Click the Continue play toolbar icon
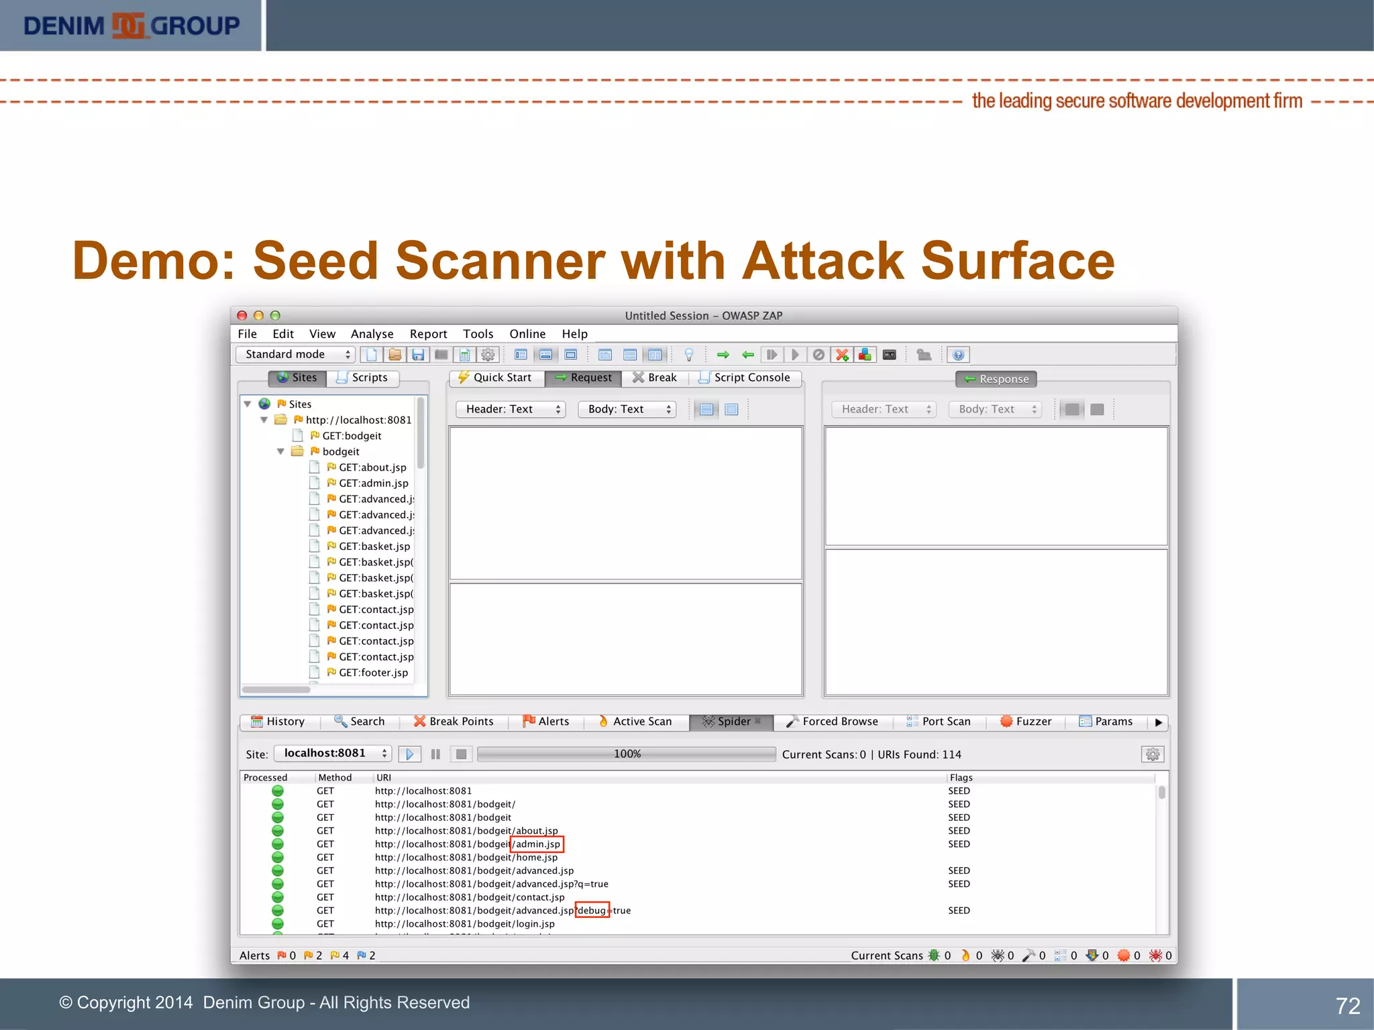1374x1030 pixels. pyautogui.click(x=795, y=355)
